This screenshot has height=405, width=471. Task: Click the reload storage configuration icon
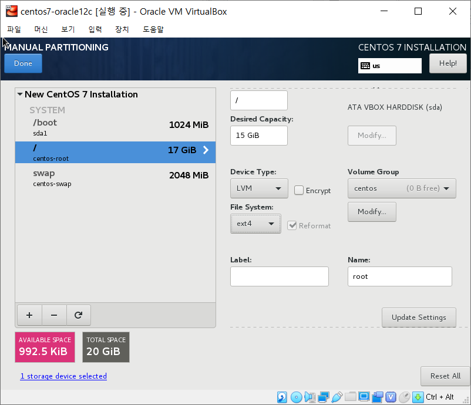click(x=78, y=315)
